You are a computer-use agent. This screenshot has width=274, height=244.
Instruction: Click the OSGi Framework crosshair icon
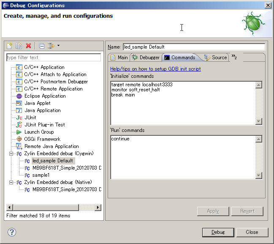pyautogui.click(x=19, y=139)
